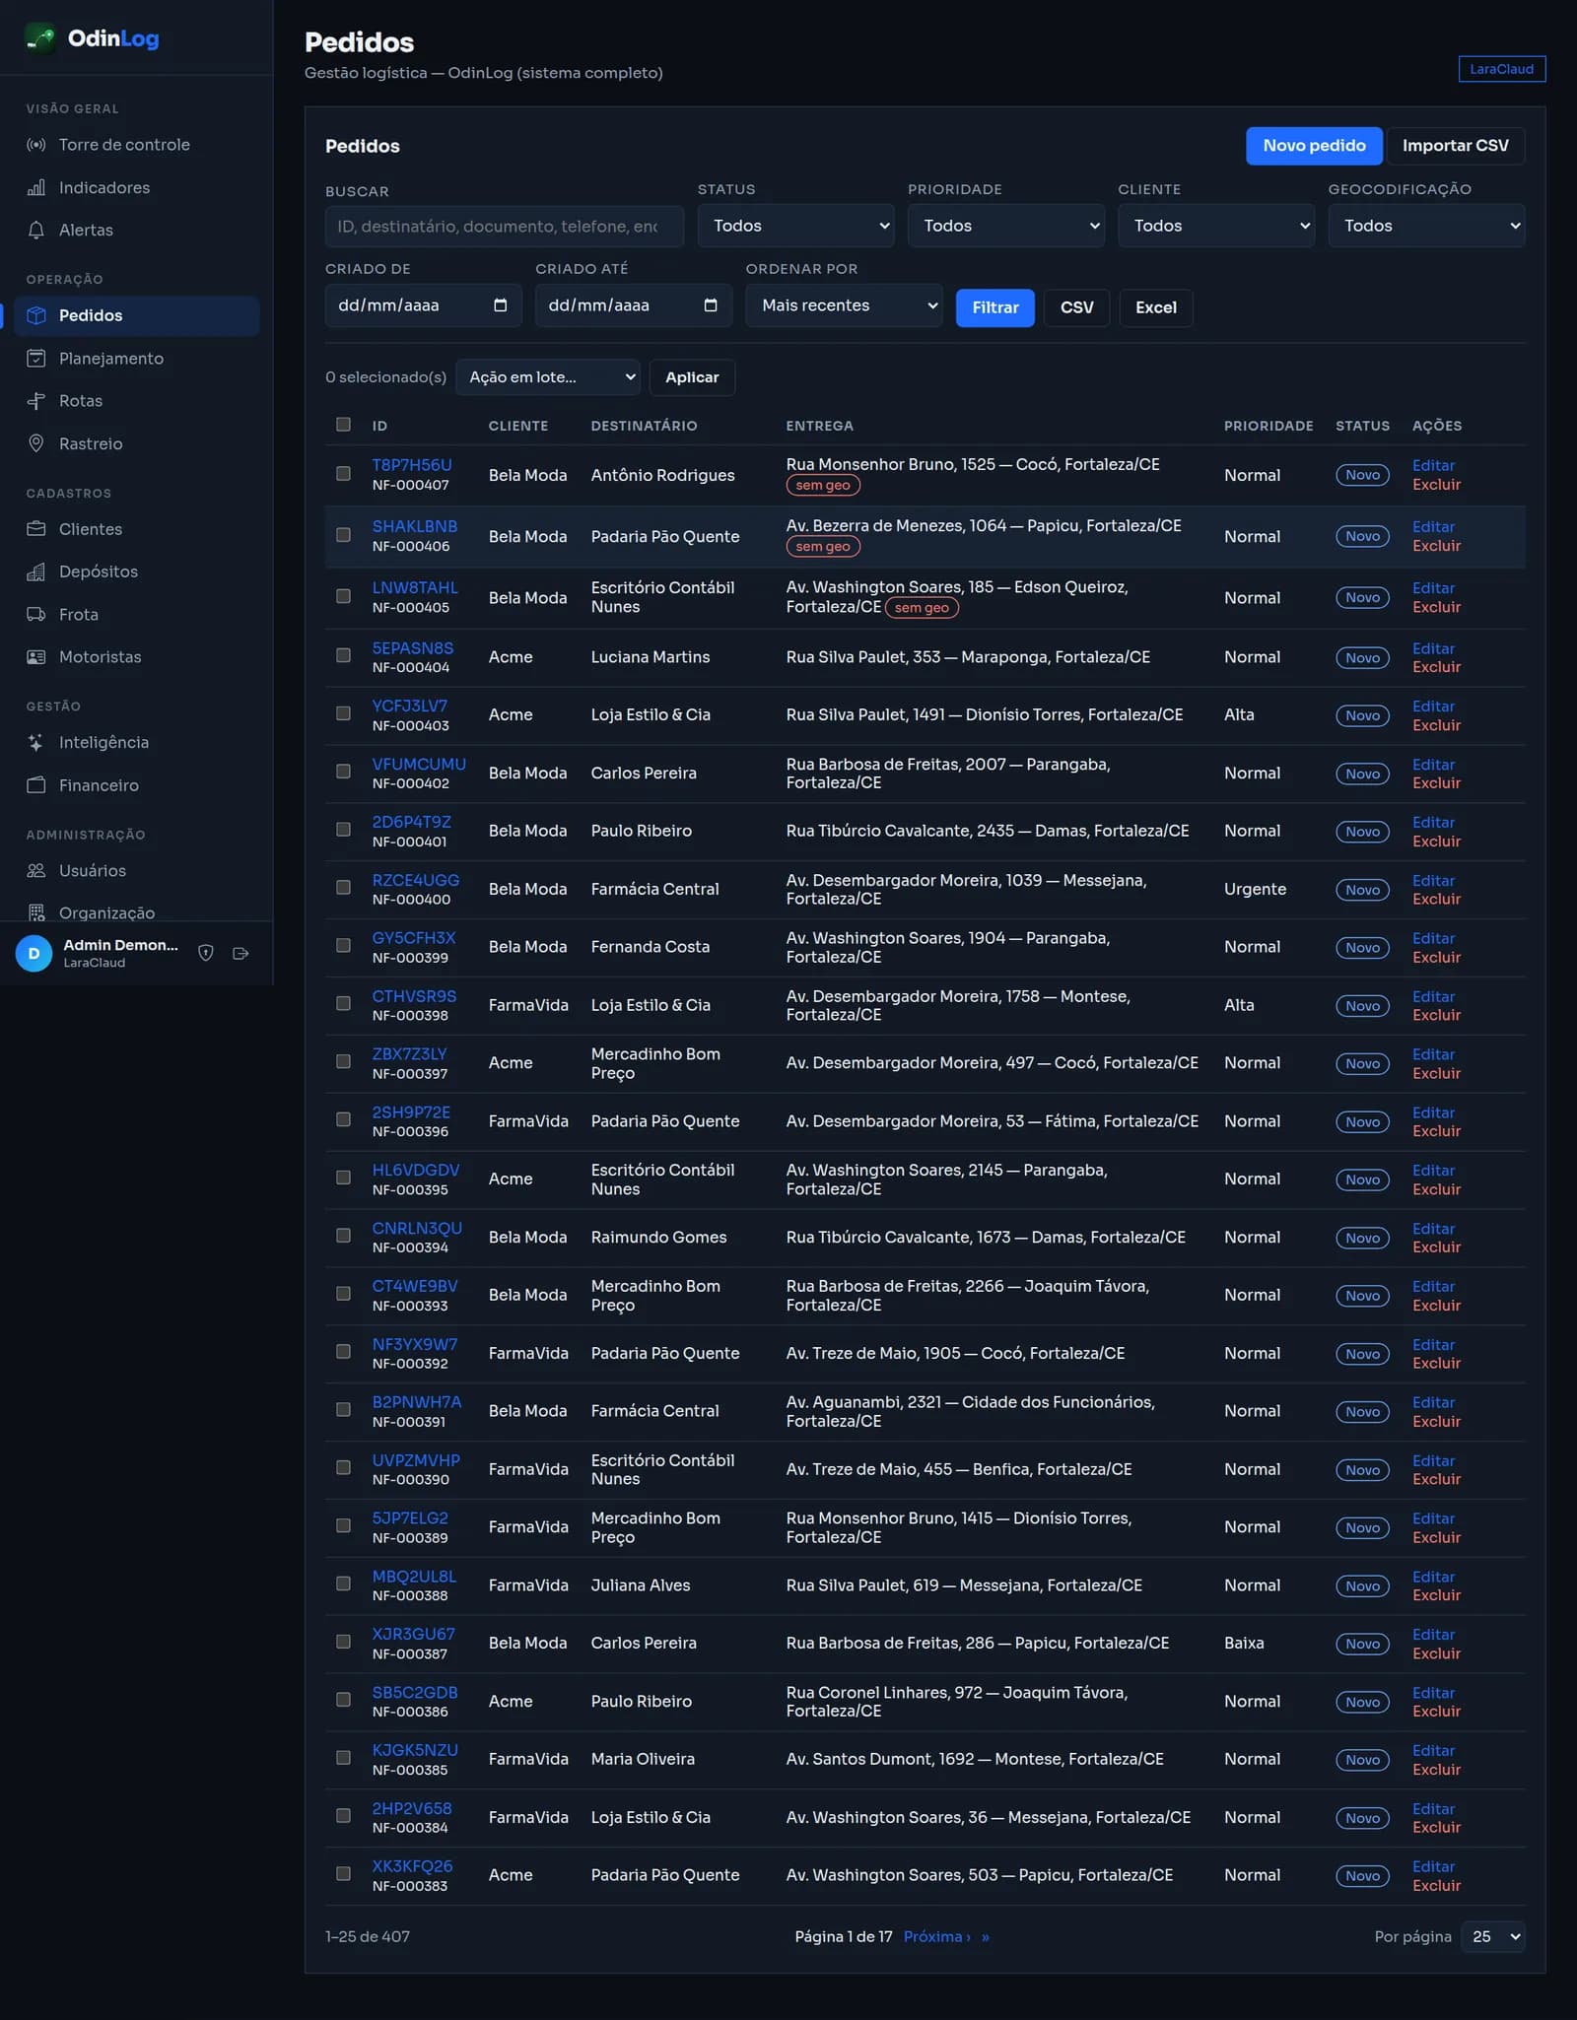Click the Buscar search input field
This screenshot has height=2020, width=1577.
504,227
